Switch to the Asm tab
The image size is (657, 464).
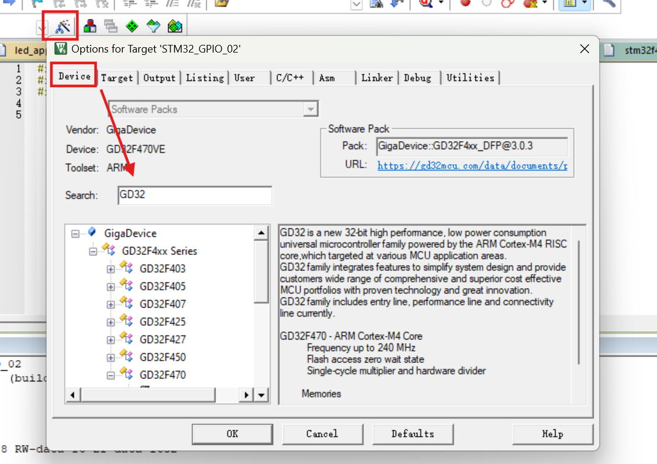334,78
